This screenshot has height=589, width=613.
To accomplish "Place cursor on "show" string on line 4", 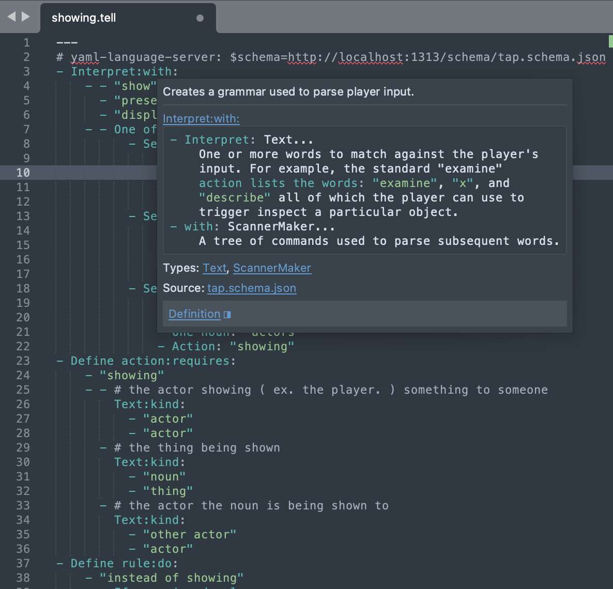I will coord(135,86).
